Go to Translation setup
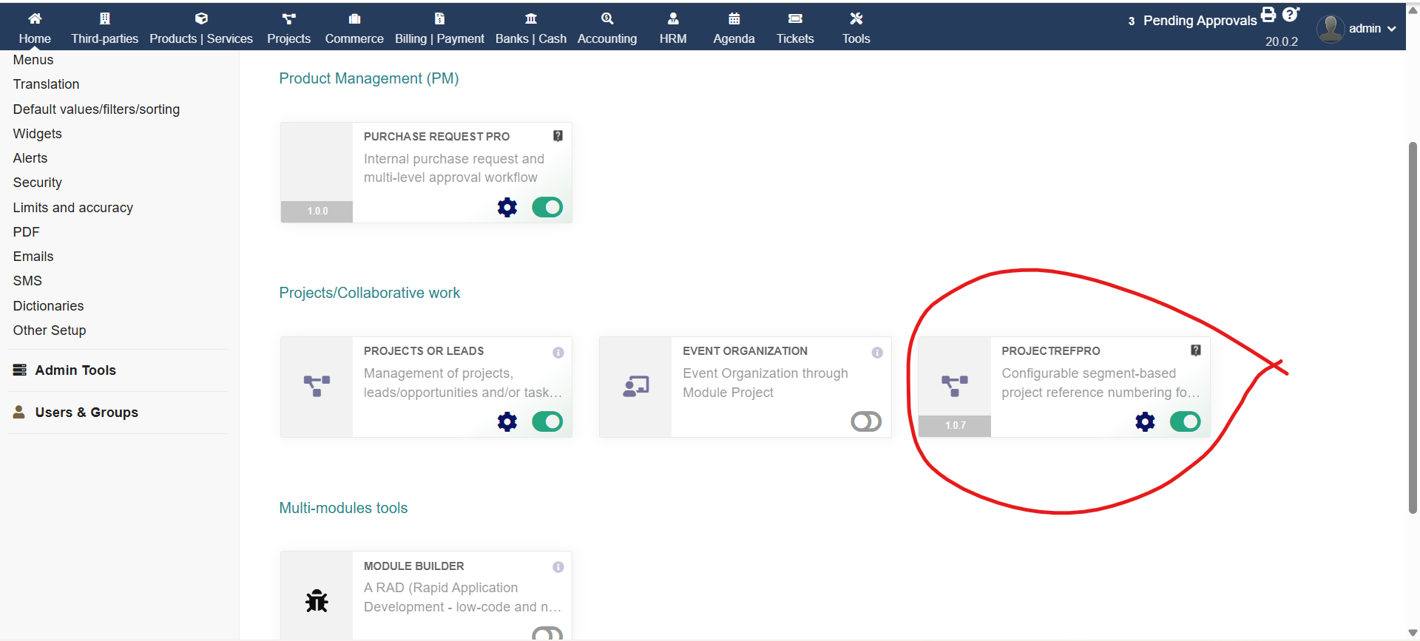Viewport: 1420px width, 641px height. (x=46, y=84)
